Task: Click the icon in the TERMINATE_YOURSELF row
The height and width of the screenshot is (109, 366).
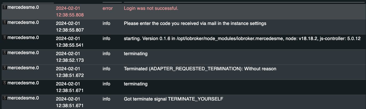Action: (x=5, y=98)
